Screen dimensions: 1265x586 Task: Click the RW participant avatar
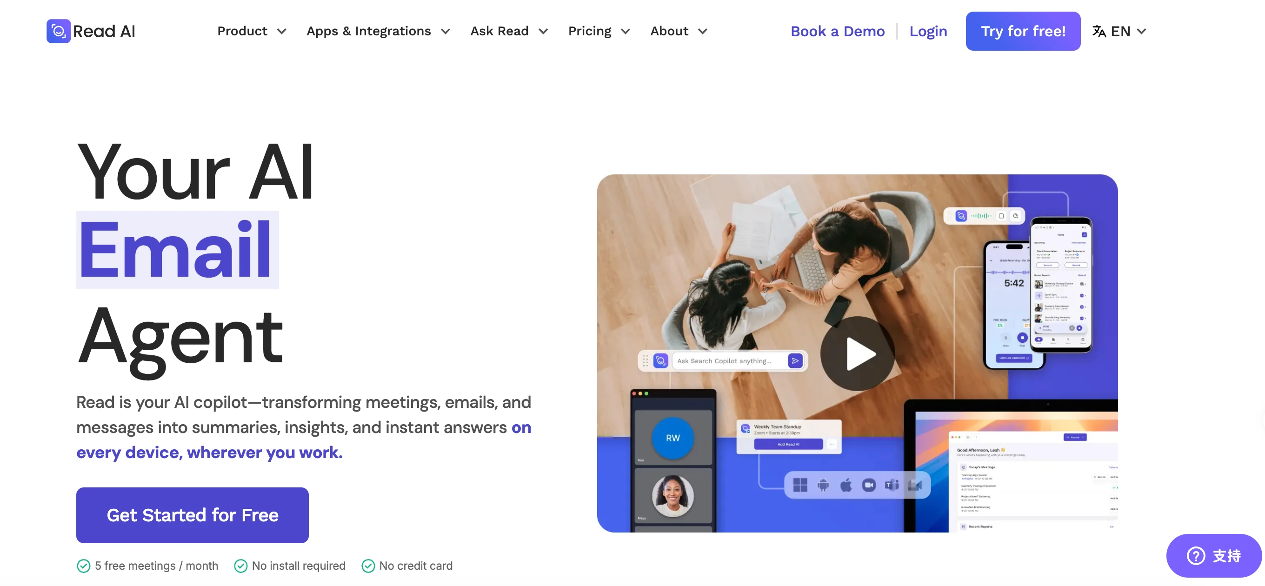pos(672,437)
